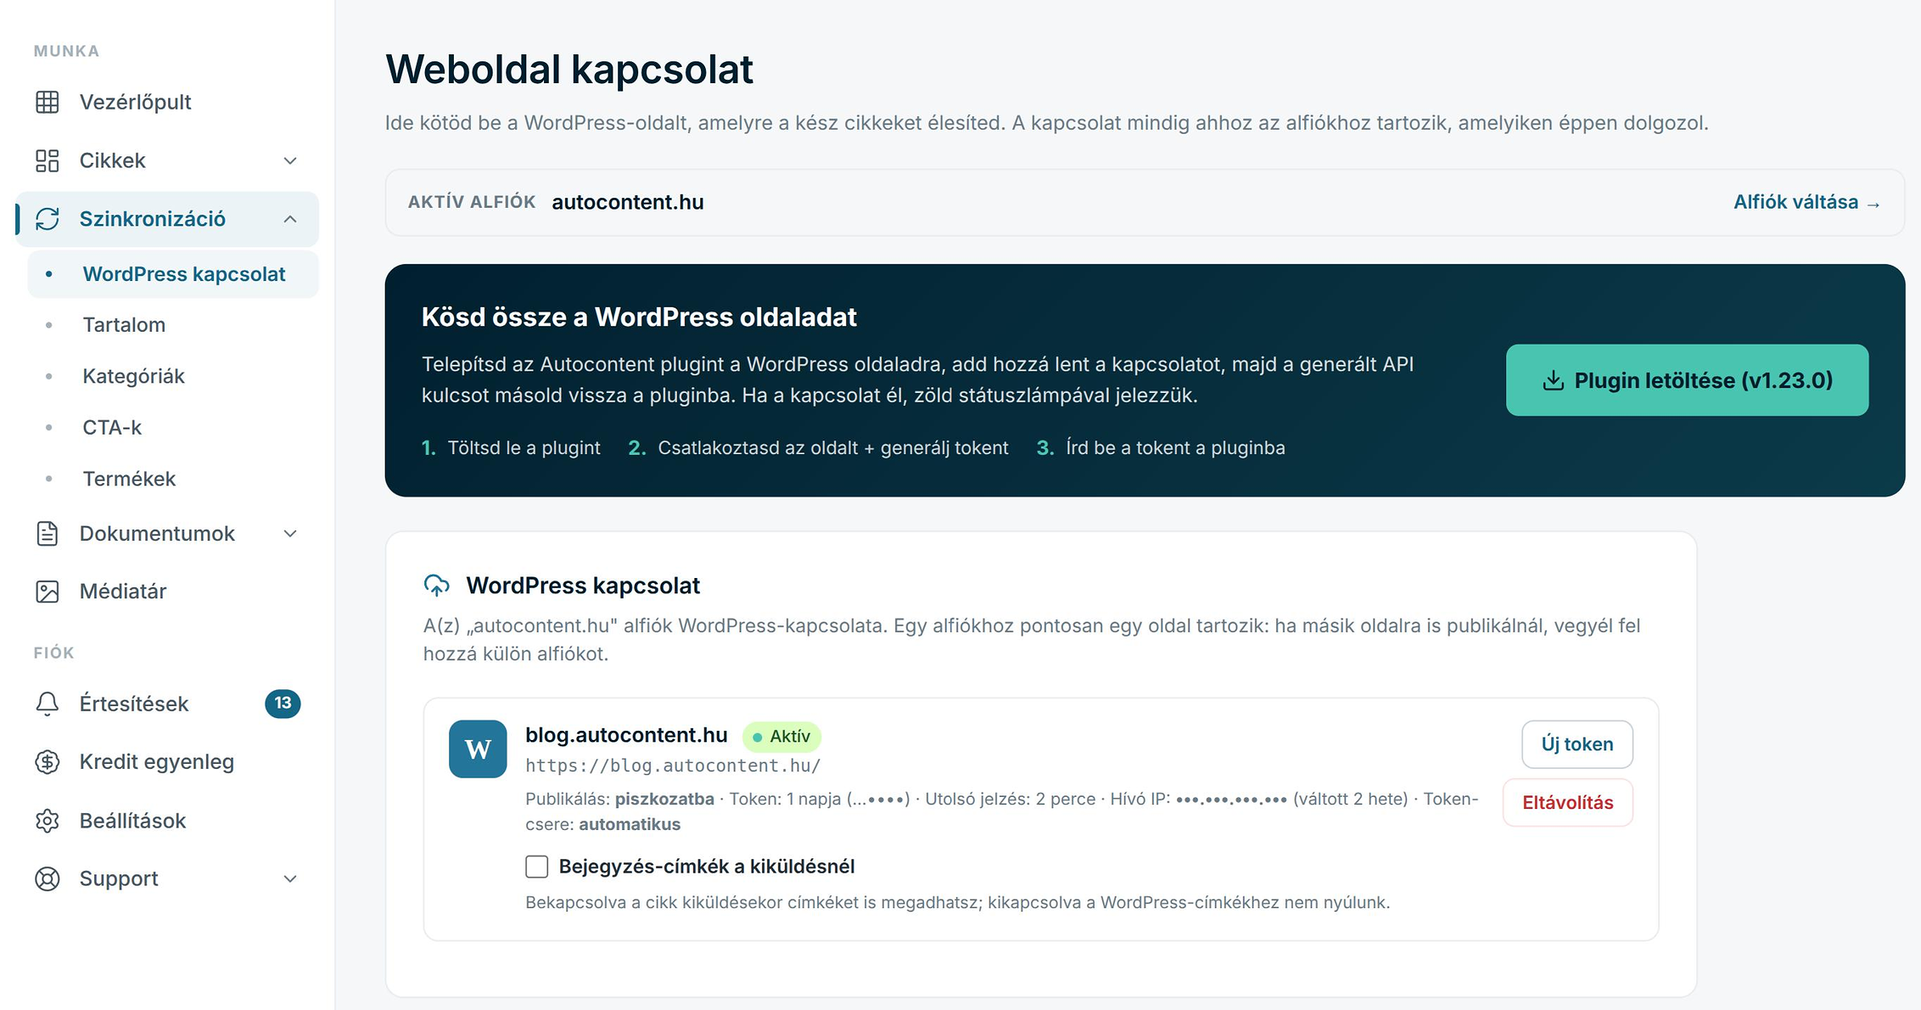The image size is (1921, 1010).
Task: Click the blog.autocontent.hu site name
Action: point(626,735)
